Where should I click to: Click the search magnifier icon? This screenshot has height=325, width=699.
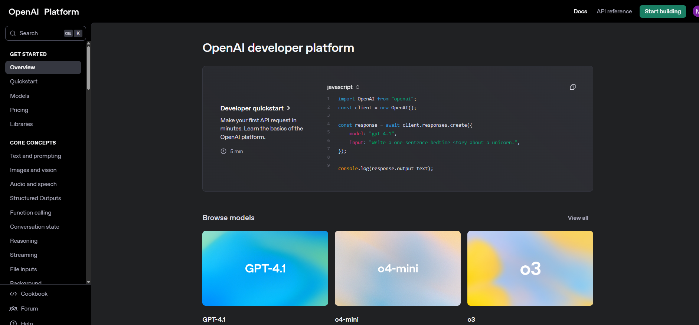[x=13, y=33]
